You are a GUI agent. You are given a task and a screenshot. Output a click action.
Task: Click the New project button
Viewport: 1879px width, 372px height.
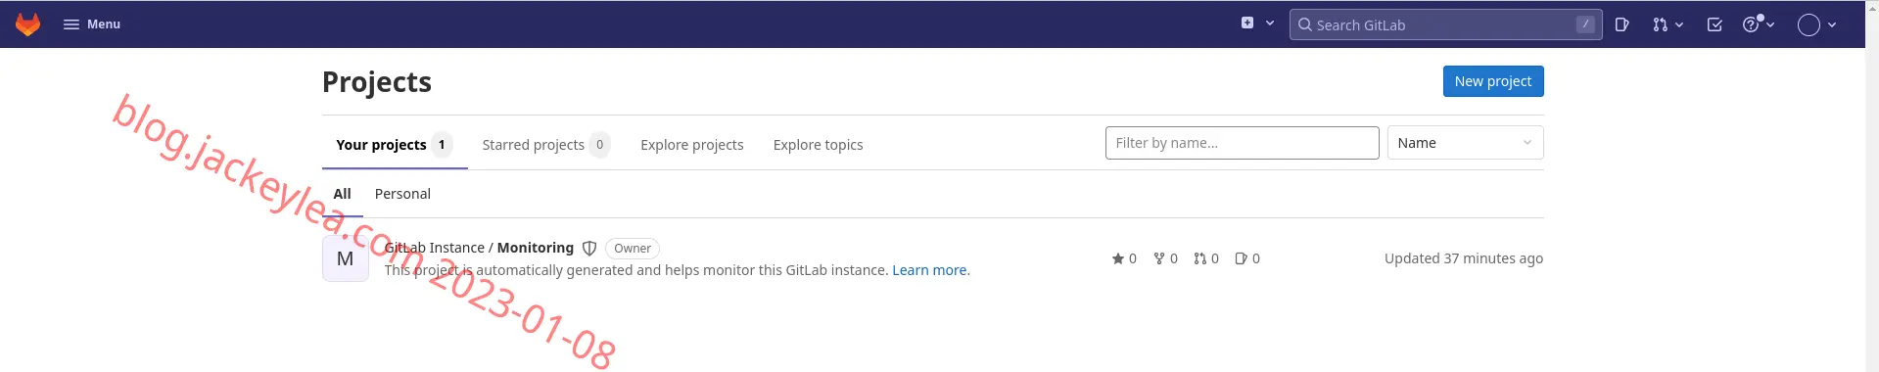coord(1493,81)
